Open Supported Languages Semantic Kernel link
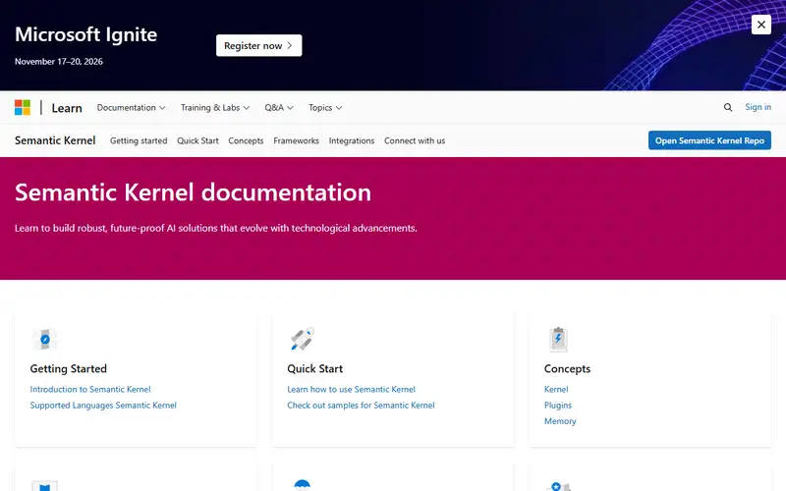The height and width of the screenshot is (491, 786). tap(103, 406)
